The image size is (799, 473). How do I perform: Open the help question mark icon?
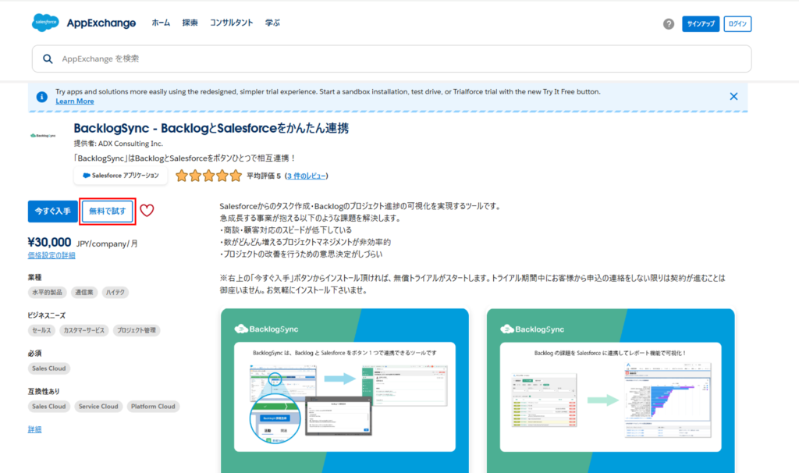pos(669,24)
